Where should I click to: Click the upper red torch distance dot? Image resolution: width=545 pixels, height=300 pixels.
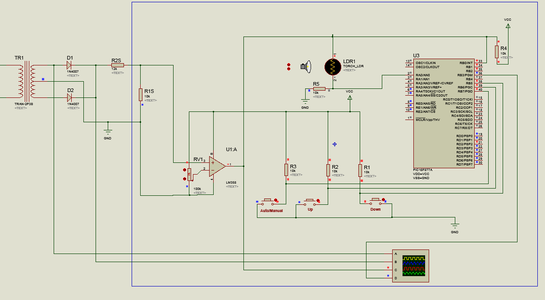click(x=289, y=65)
